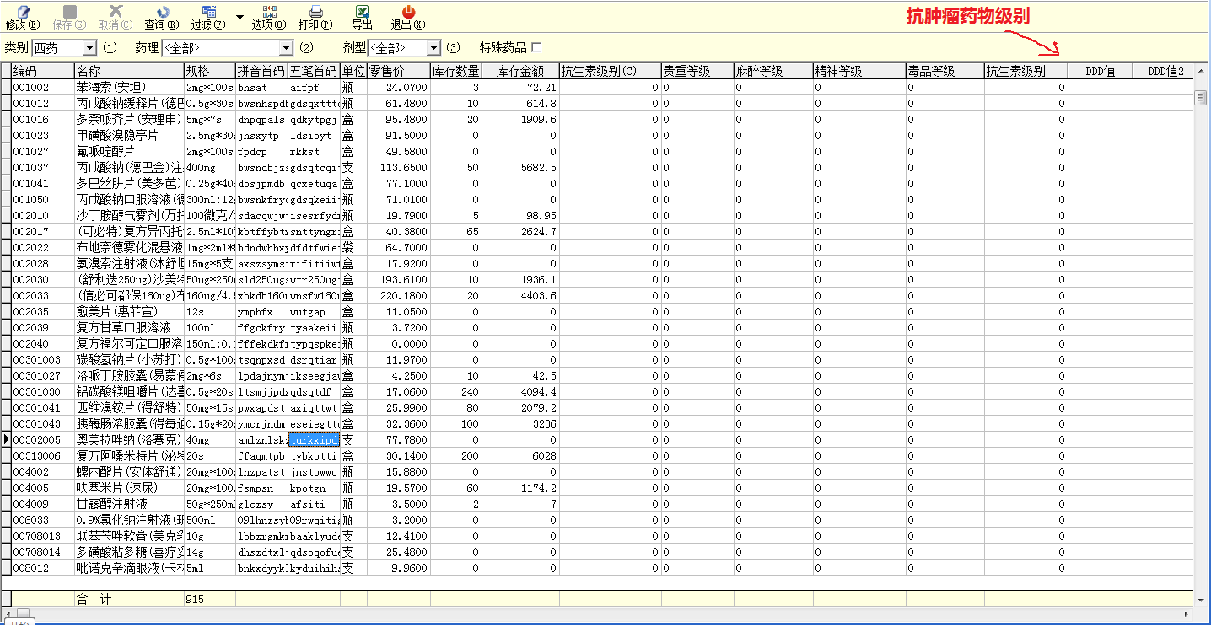The image size is (1211, 625).
Task: Sort by the 编码 column header
Action: [43, 72]
